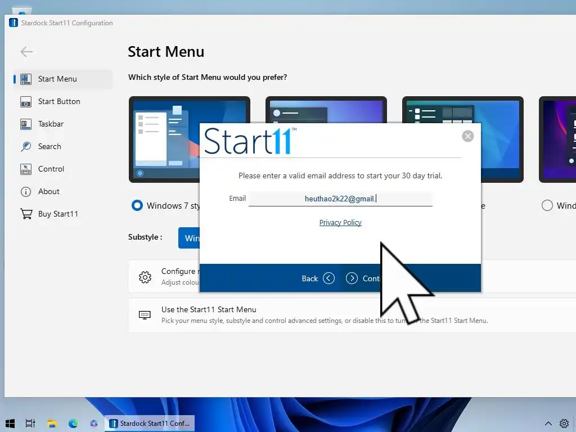The height and width of the screenshot is (432, 576).
Task: Open the Windows Start button on taskbar
Action: [x=10, y=424]
